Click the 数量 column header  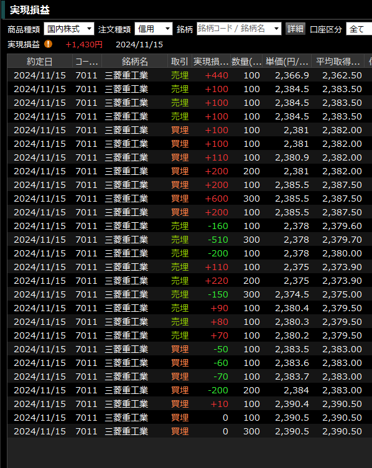[x=246, y=62]
